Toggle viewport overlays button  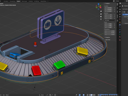click(84, 95)
